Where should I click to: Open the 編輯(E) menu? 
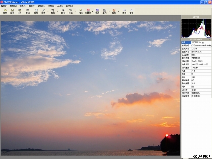(13, 6)
